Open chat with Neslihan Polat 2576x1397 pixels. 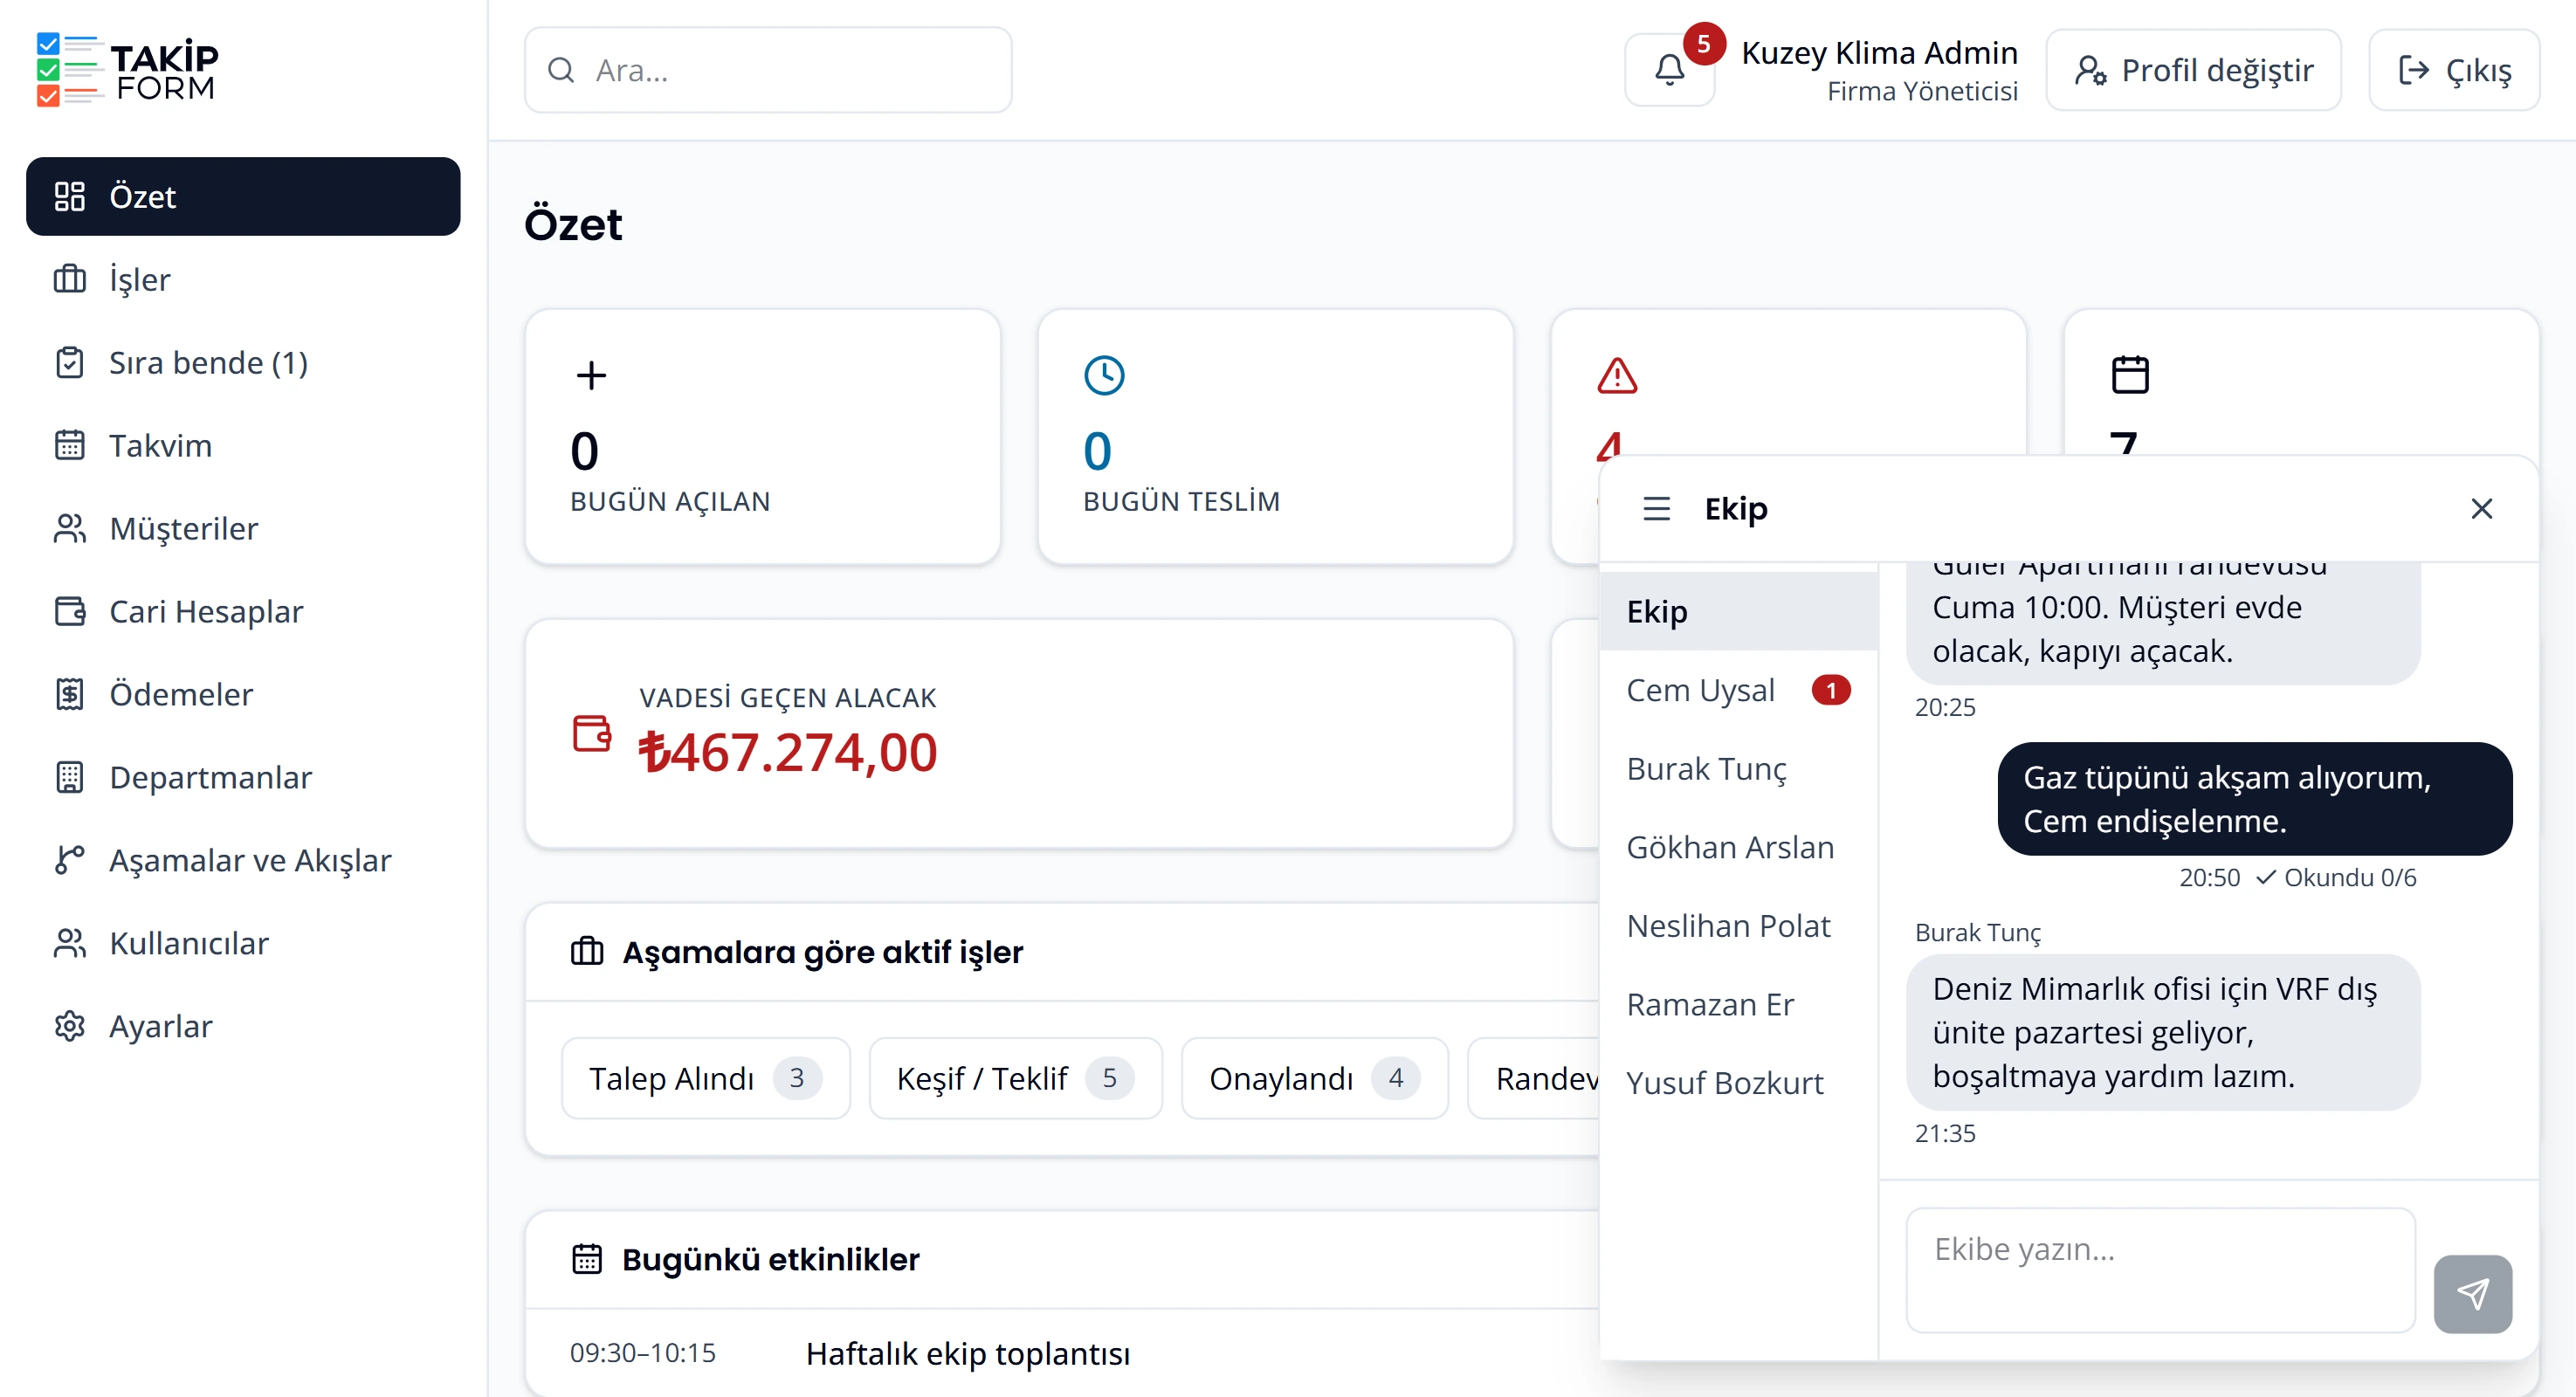pyautogui.click(x=1738, y=926)
